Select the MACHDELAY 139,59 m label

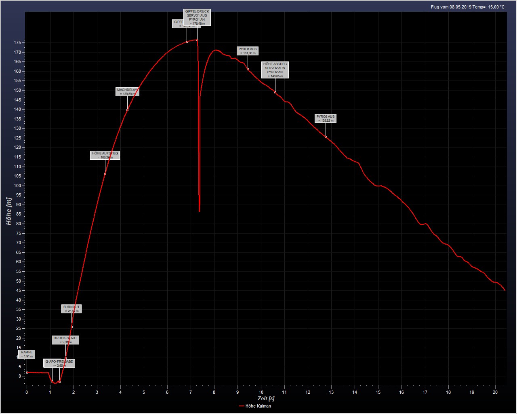click(127, 92)
